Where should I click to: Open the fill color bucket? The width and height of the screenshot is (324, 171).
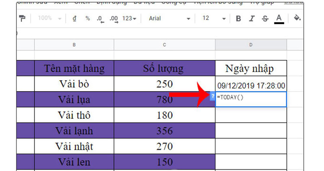pyautogui.click(x=297, y=18)
